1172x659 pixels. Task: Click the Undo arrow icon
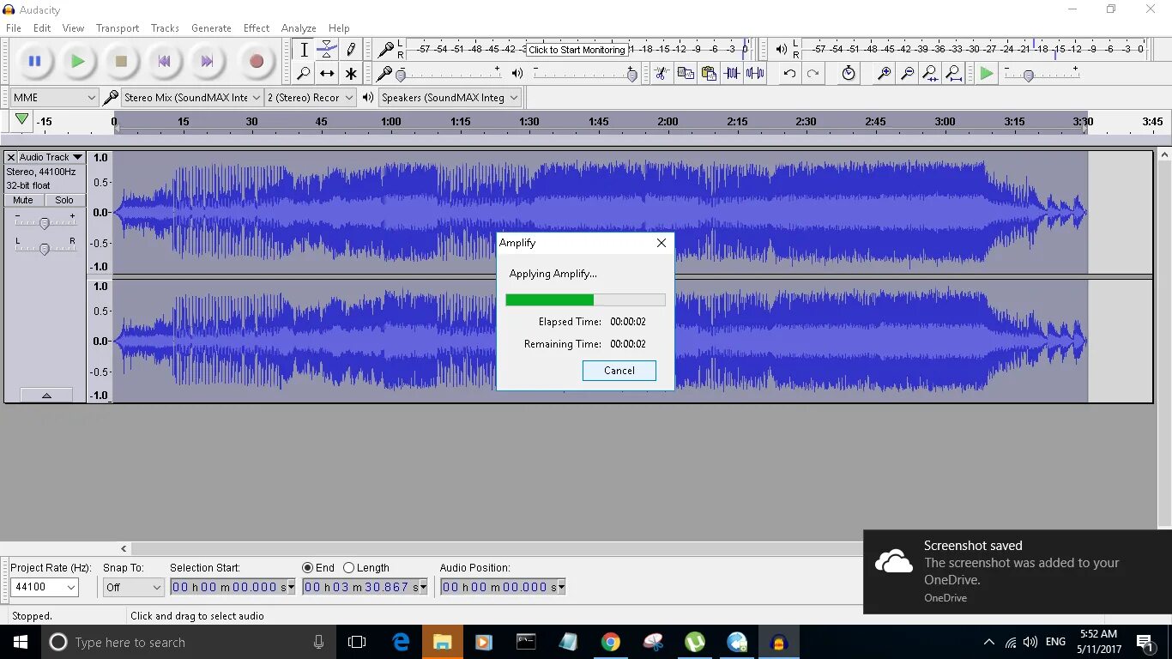(789, 74)
